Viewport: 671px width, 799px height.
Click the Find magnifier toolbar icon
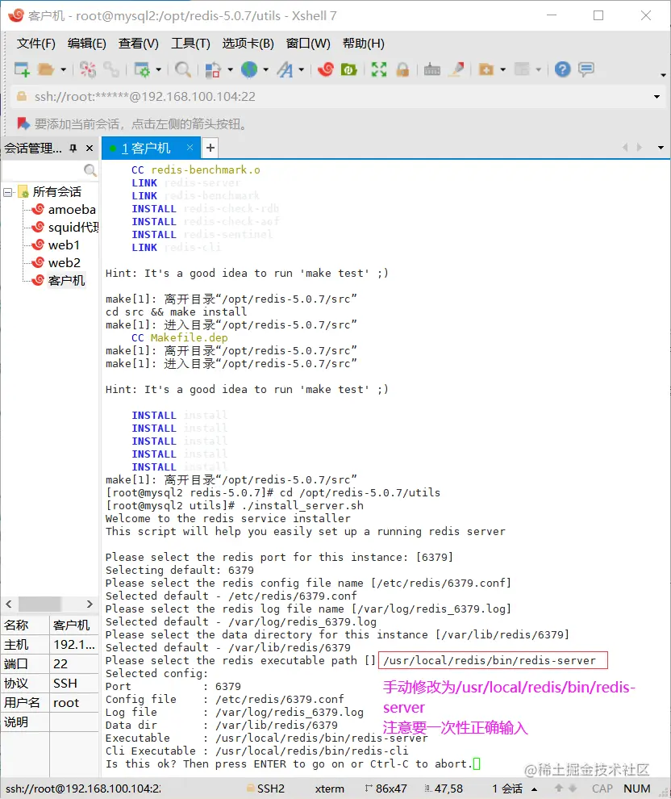coord(183,69)
